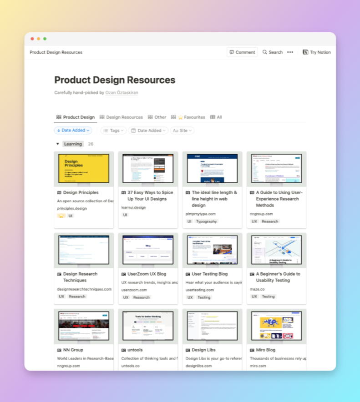Switch to the All tab

point(216,117)
